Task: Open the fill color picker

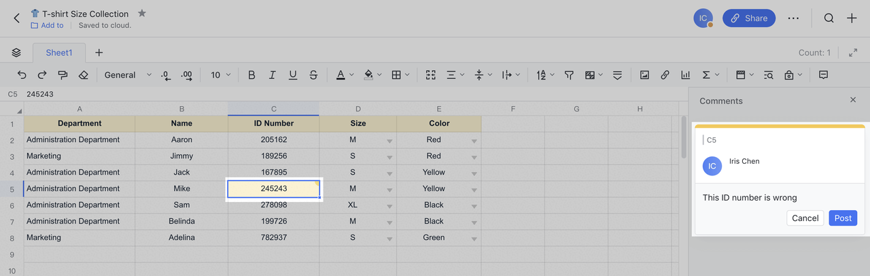Action: pos(368,75)
